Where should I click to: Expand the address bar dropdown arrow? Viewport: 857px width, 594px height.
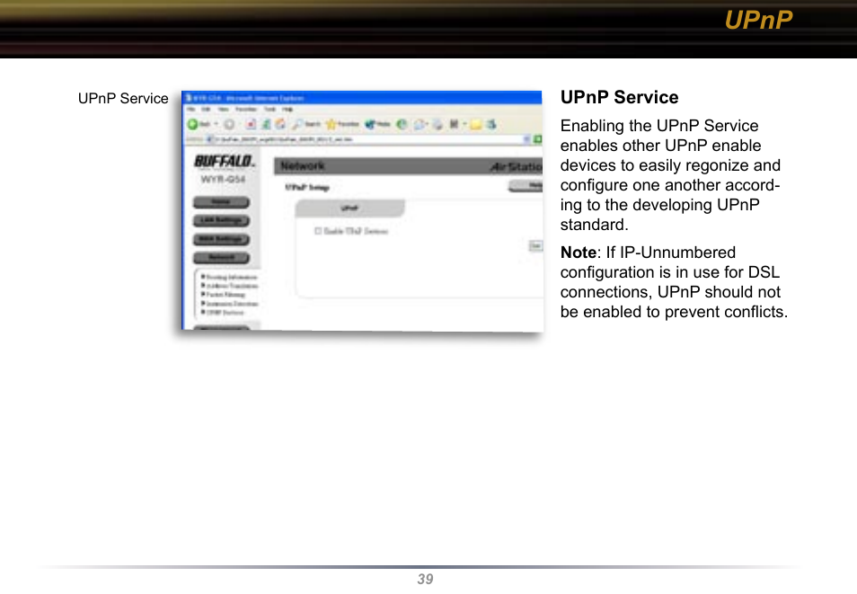pos(526,139)
